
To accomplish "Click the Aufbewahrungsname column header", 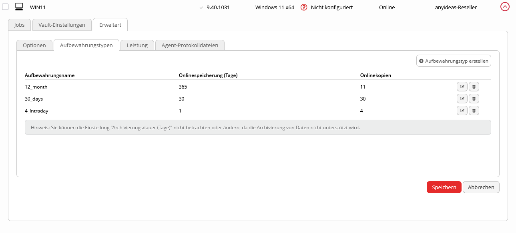I will pos(50,75).
